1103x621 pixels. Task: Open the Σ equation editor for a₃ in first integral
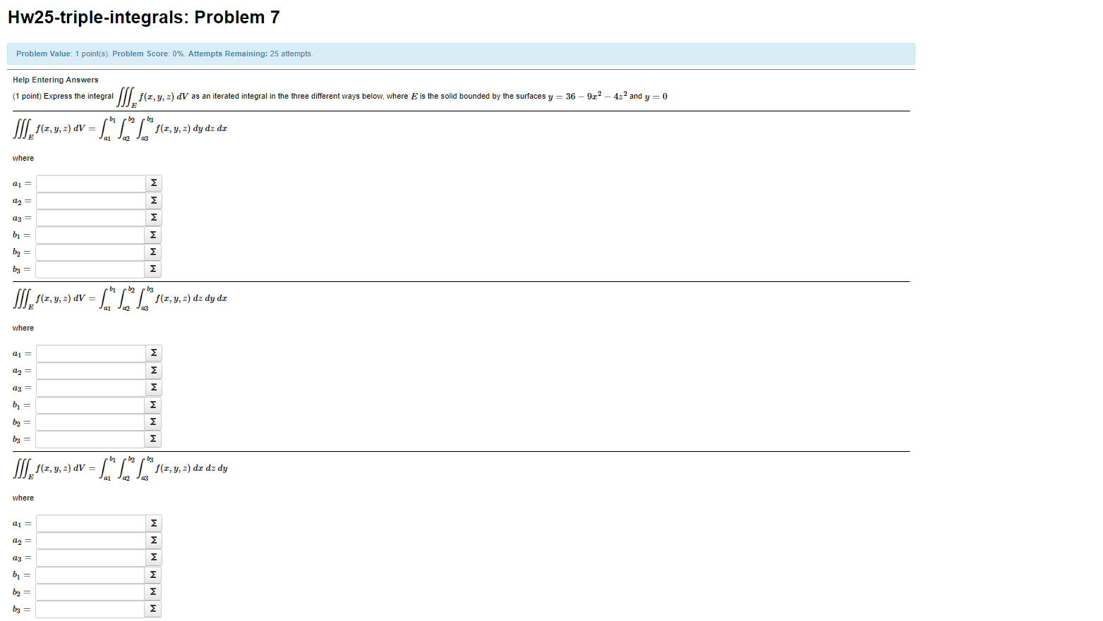pyautogui.click(x=153, y=217)
